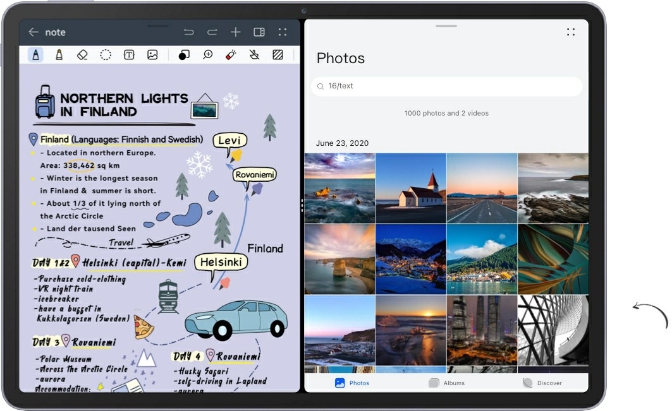Open the sea stack beach photo

[x=340, y=259]
